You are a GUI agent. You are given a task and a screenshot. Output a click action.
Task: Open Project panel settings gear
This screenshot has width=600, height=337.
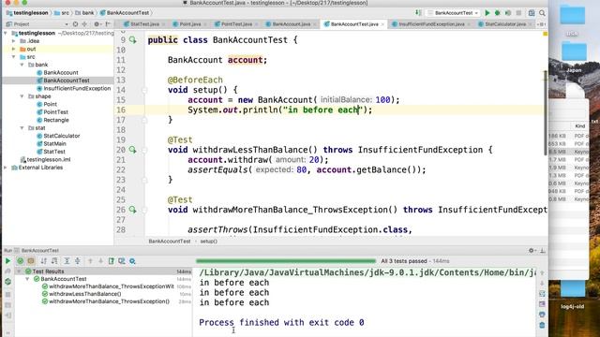point(97,23)
